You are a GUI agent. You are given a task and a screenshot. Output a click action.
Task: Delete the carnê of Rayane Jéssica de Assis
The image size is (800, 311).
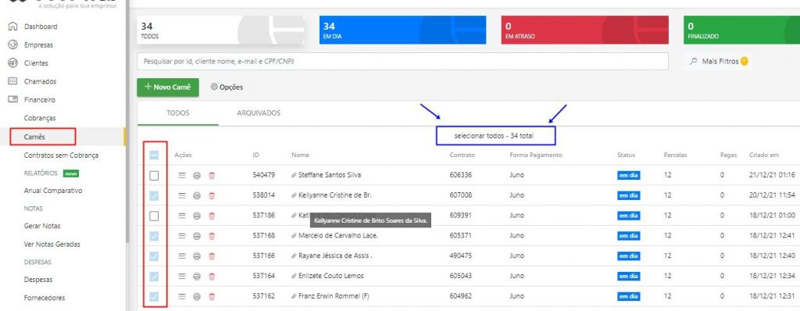click(212, 256)
